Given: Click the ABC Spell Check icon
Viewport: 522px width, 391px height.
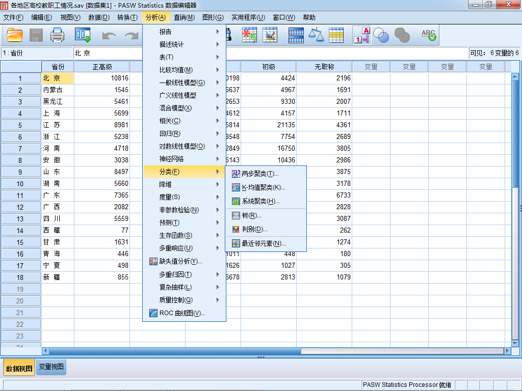Looking at the screenshot, I should (428, 35).
